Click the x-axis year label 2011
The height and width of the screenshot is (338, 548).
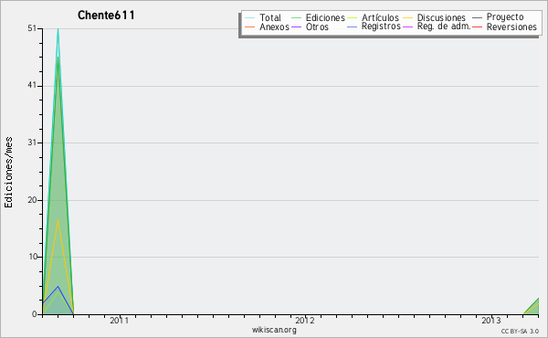(119, 320)
